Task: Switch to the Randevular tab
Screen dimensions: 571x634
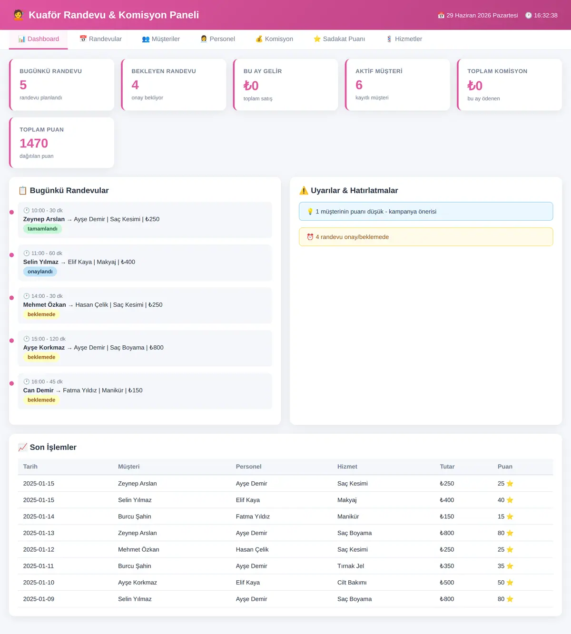Action: coord(100,39)
